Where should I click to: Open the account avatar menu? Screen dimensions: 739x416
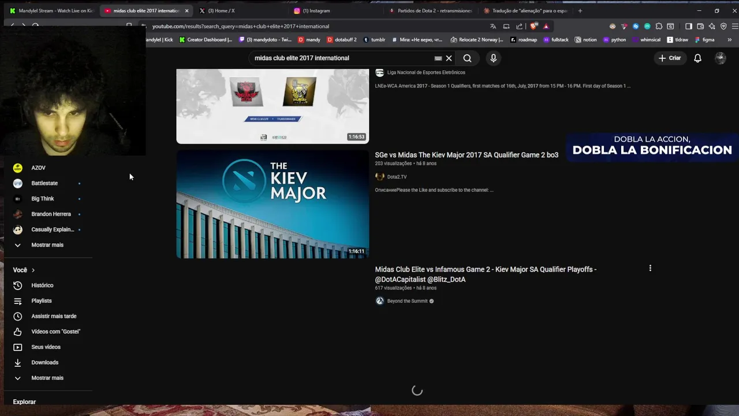coord(720,58)
